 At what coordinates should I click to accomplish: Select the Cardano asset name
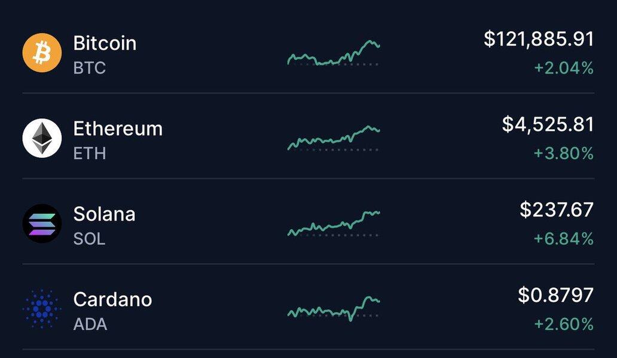pos(112,299)
